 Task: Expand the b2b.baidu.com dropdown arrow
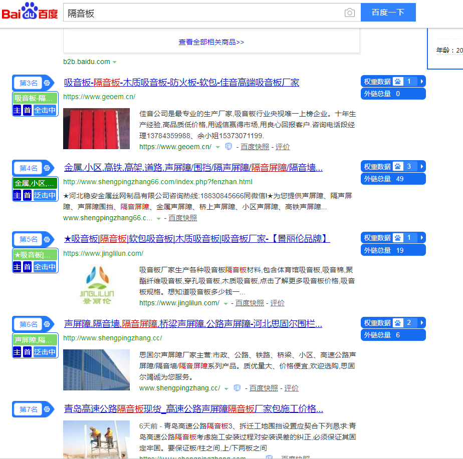point(115,62)
